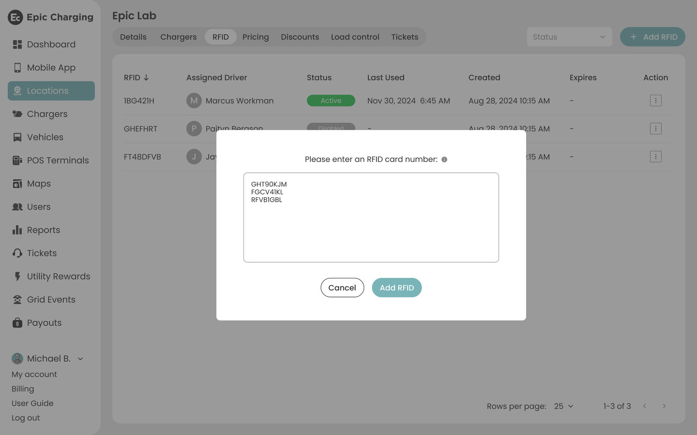Screen dimensions: 697x435
Task: Click the top-right Add RFID button
Action: [652, 37]
